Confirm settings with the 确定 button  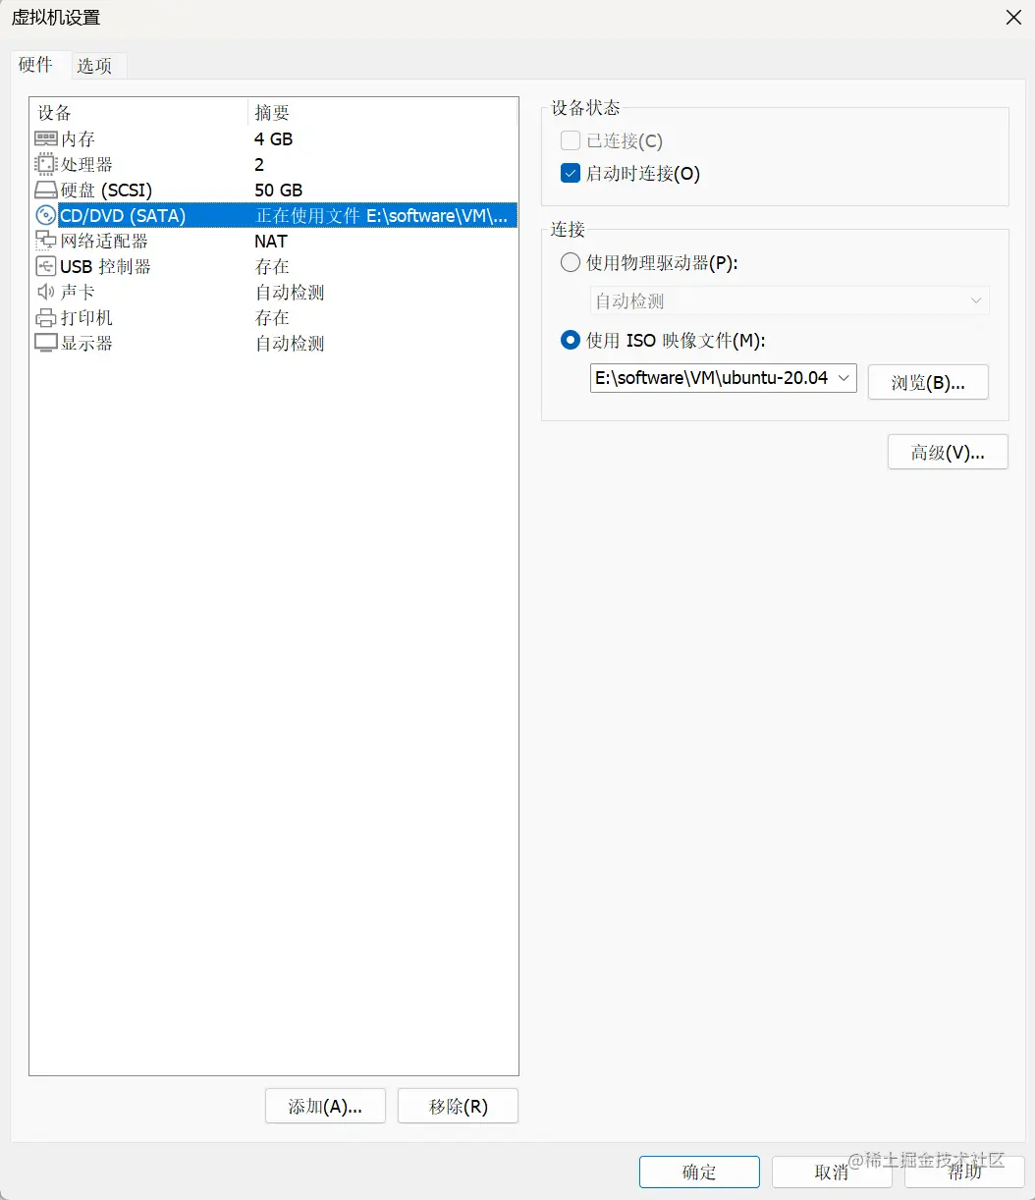(x=698, y=1172)
